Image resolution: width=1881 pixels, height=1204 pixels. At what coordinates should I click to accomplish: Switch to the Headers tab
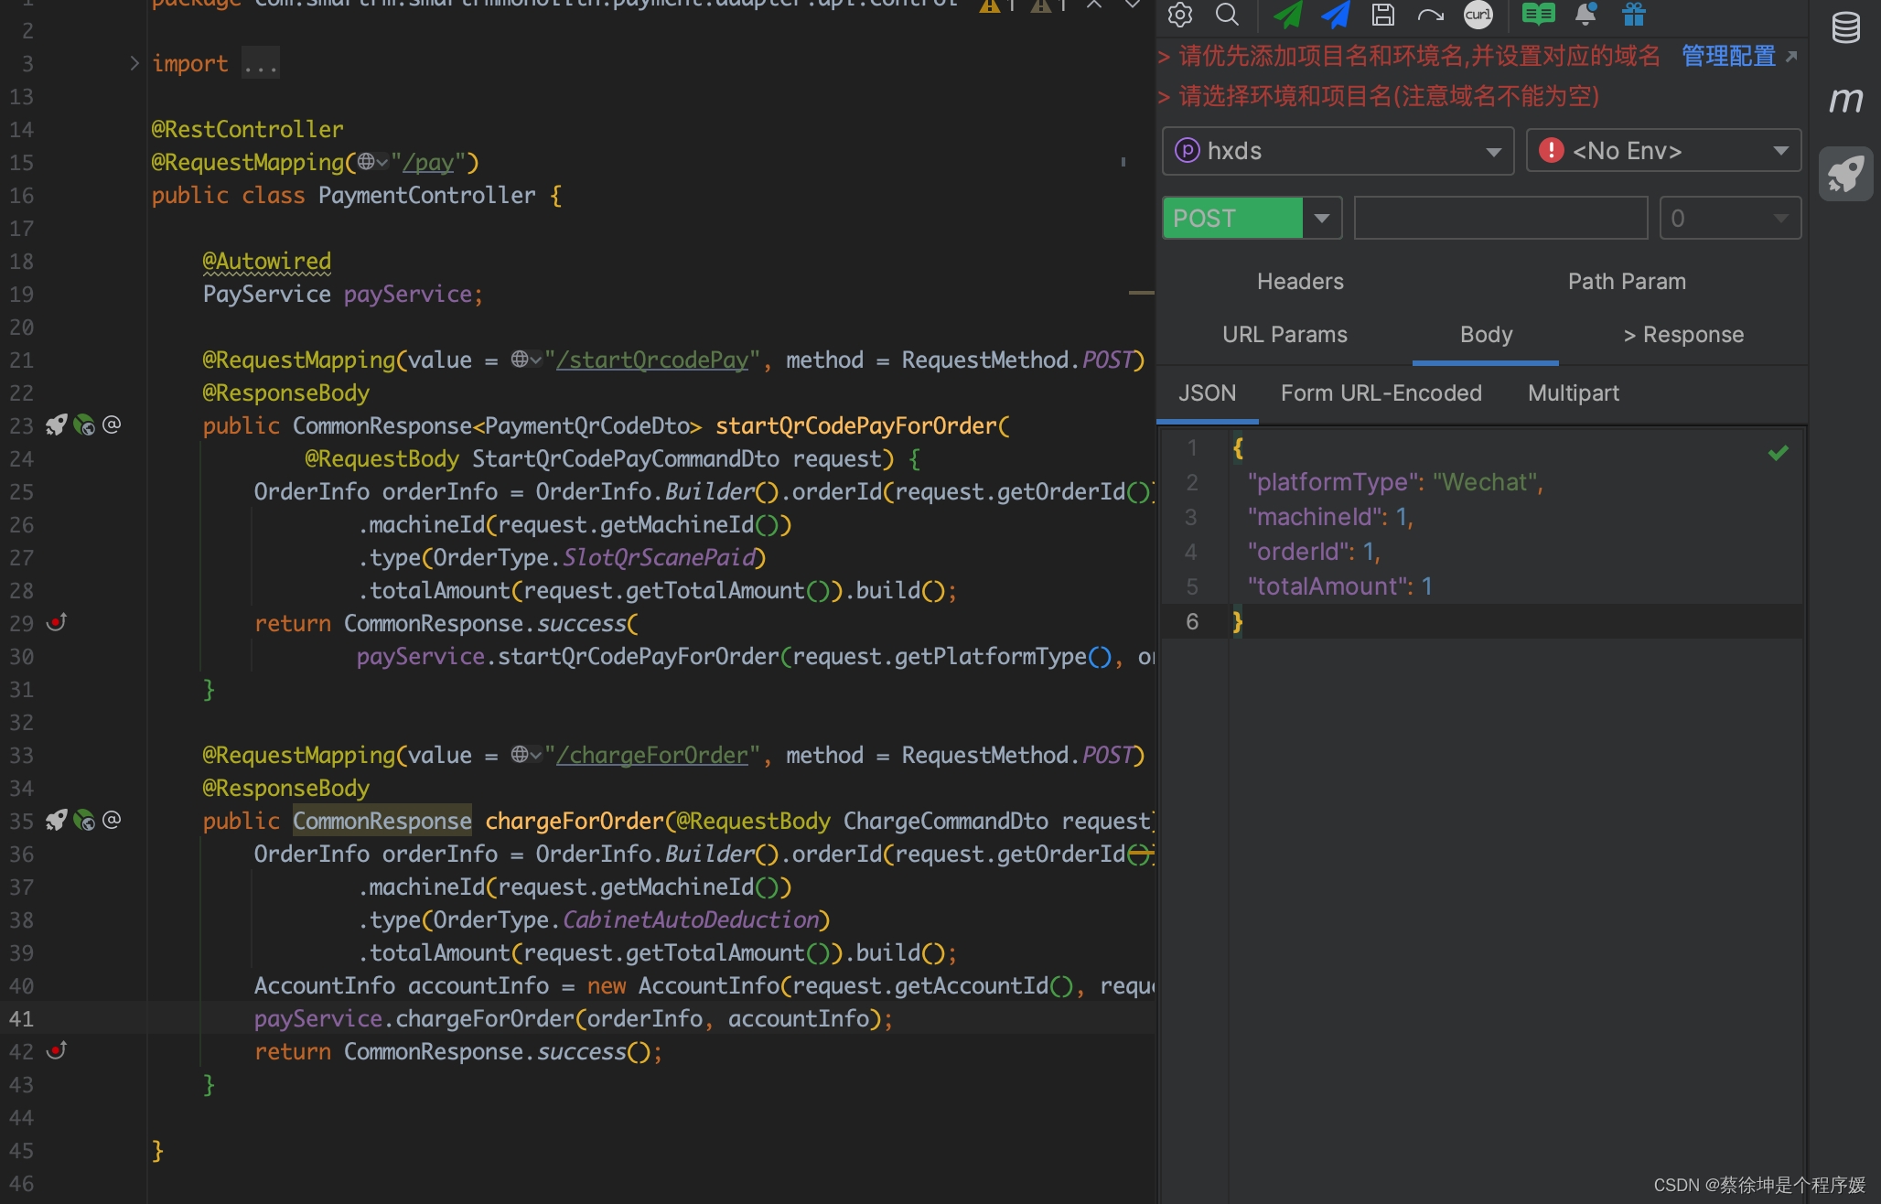1300,281
